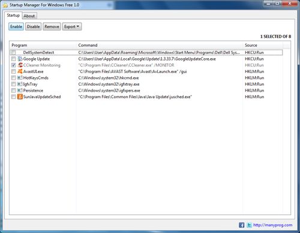Click the Remove button
The height and width of the screenshot is (233, 300).
tap(52, 26)
